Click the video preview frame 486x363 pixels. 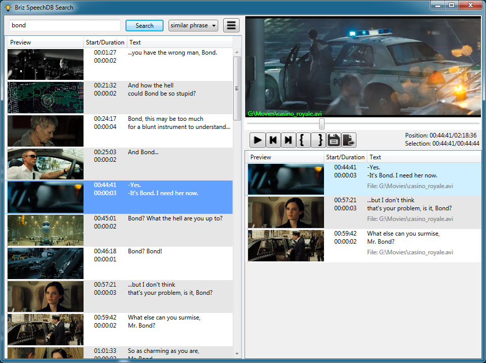point(363,67)
